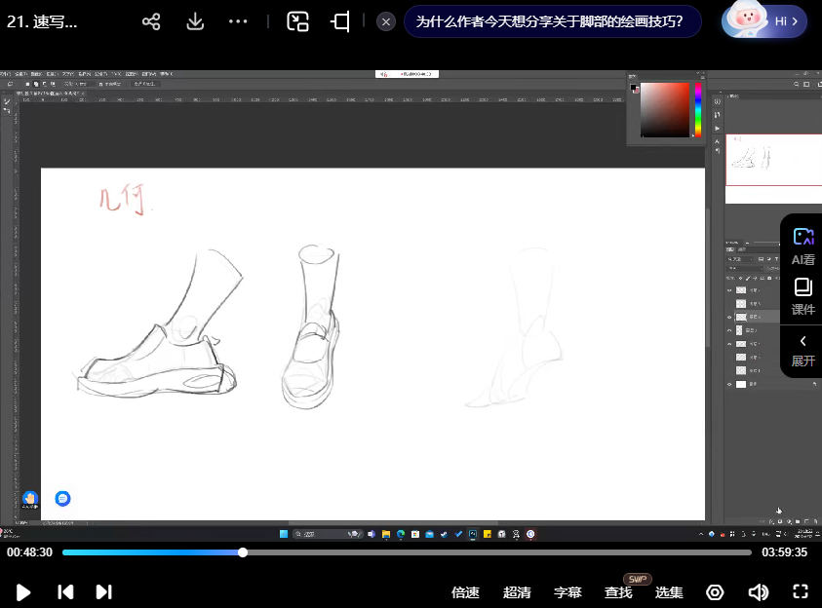Skip to the previous video
822x608 pixels.
pyautogui.click(x=65, y=591)
